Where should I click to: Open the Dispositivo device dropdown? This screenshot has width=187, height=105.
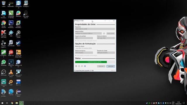pyautogui.click(x=95, y=29)
